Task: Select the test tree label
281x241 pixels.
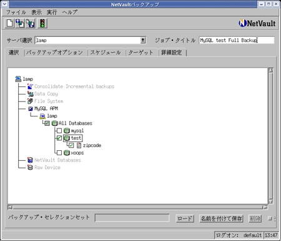Action: pos(76,138)
